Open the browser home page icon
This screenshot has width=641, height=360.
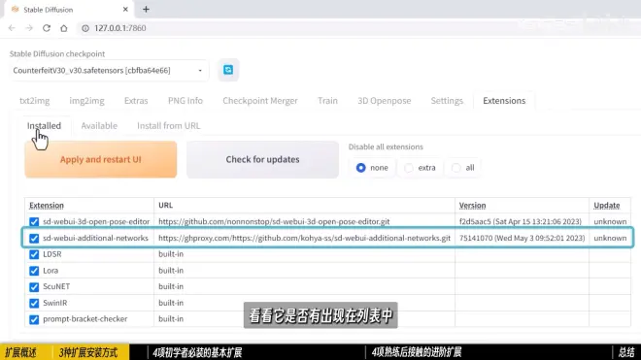(64, 28)
